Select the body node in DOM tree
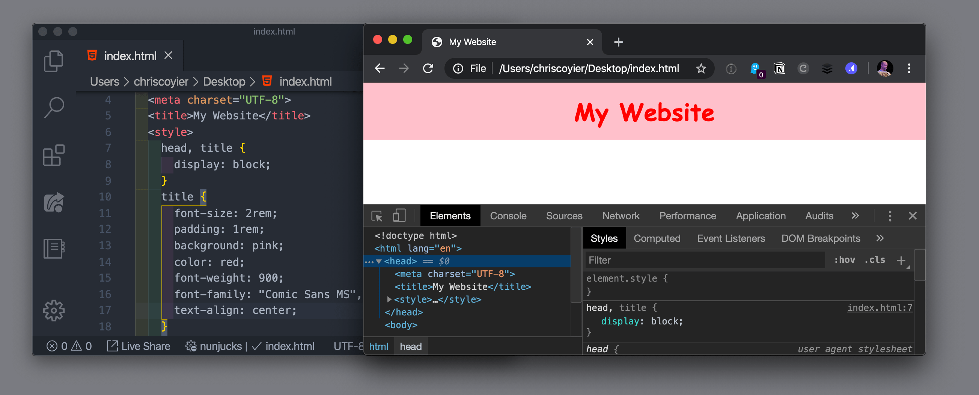Screen dimensions: 979x395 click(401, 325)
